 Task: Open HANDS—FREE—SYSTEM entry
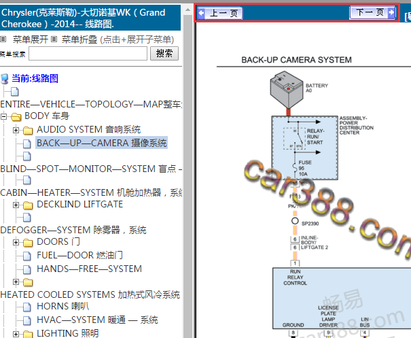[x=89, y=269]
